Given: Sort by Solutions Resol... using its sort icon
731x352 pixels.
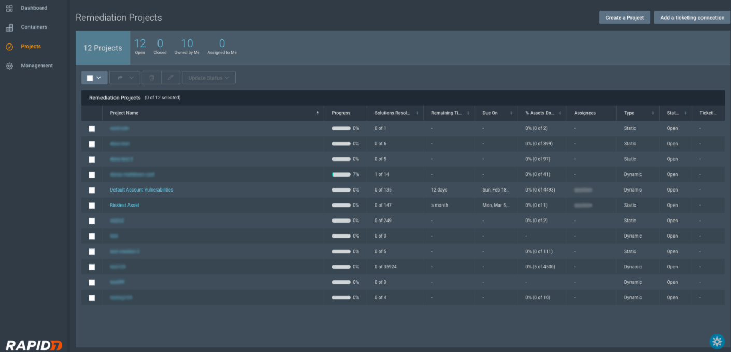Looking at the screenshot, I should click(x=417, y=113).
